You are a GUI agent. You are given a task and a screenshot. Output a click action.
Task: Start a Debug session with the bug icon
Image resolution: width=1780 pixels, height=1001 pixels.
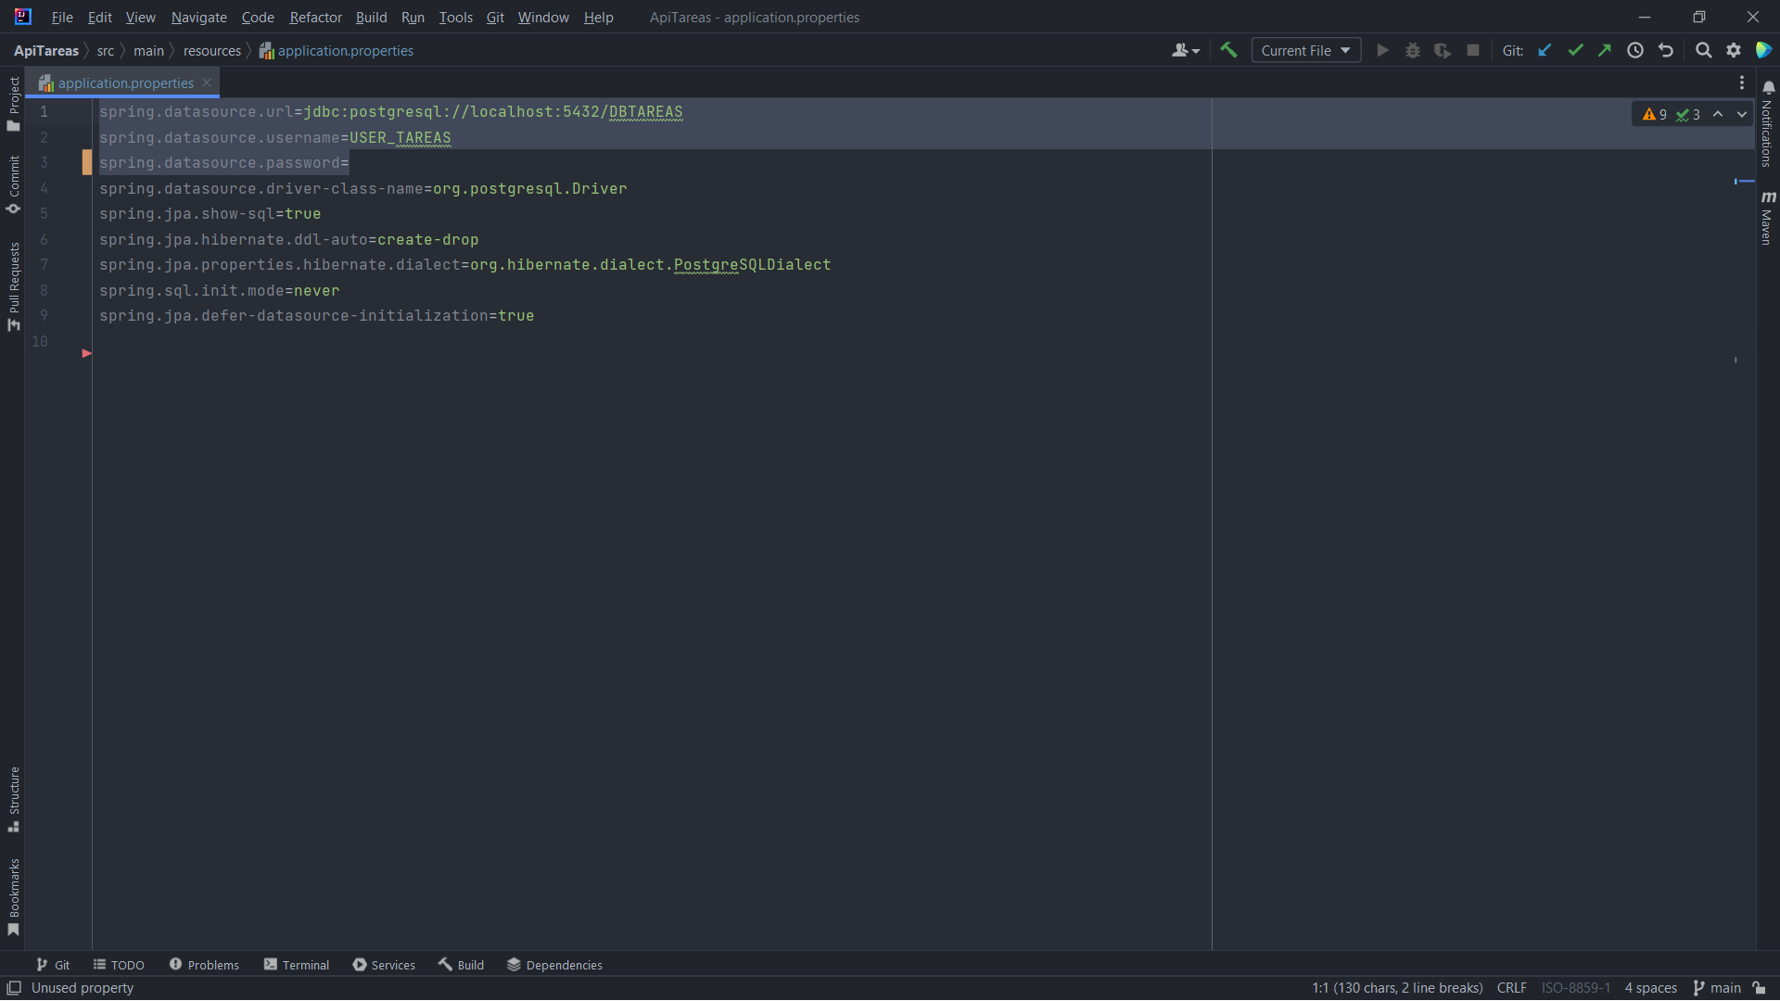(x=1412, y=50)
